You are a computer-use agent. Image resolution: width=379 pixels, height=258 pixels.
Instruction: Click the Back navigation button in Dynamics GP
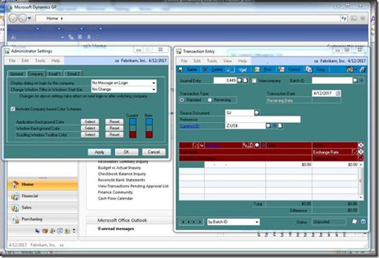coord(13,18)
